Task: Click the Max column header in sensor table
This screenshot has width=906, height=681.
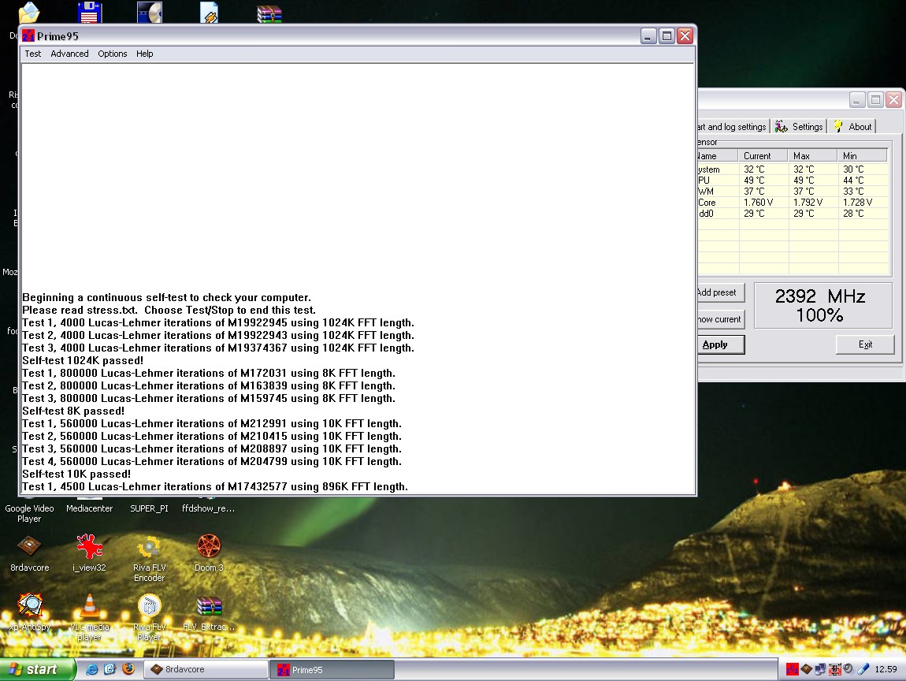Action: 812,156
